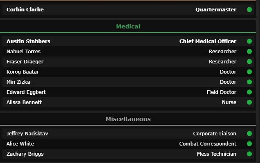Click green status dot for Corbin Clarke
This screenshot has height=163, width=260.
click(x=249, y=10)
